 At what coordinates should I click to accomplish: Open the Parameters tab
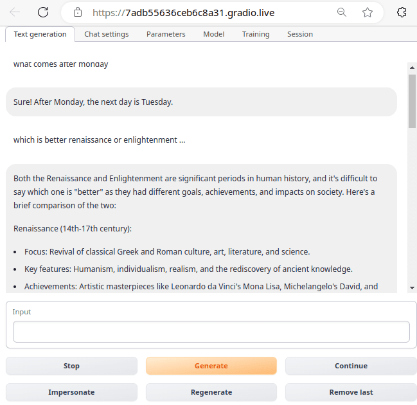tap(166, 34)
